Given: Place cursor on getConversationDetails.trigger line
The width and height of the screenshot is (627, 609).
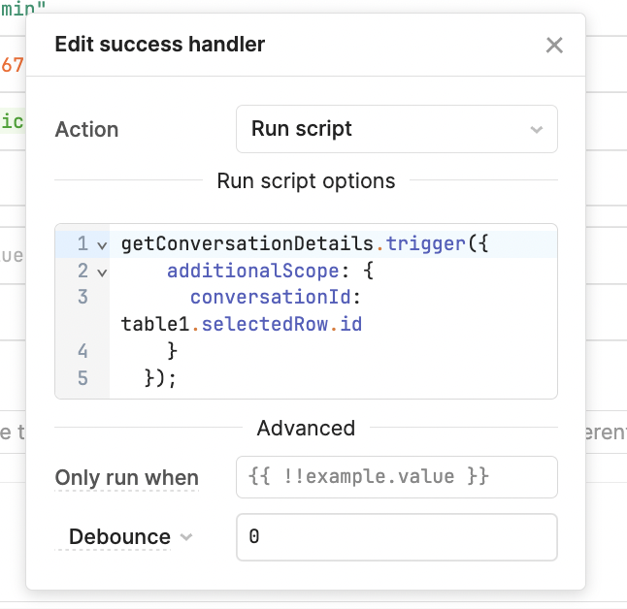Looking at the screenshot, I should click(x=305, y=243).
